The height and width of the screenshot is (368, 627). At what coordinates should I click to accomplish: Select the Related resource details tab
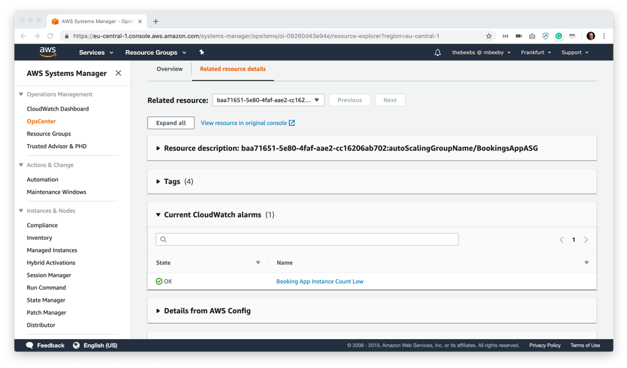(233, 69)
